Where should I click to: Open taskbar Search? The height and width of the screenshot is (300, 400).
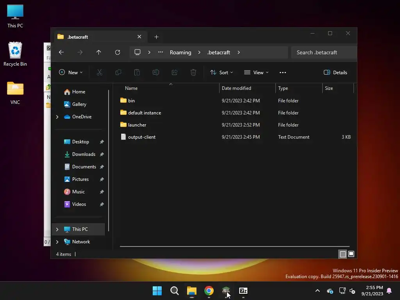tap(175, 291)
